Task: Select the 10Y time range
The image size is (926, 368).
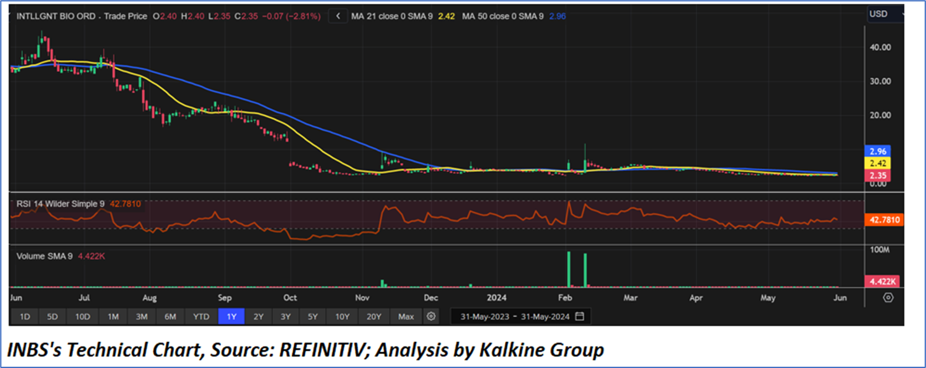Action: [343, 316]
